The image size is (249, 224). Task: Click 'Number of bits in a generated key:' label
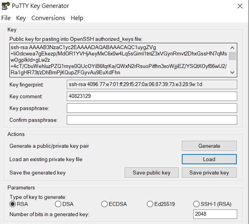[49, 214]
